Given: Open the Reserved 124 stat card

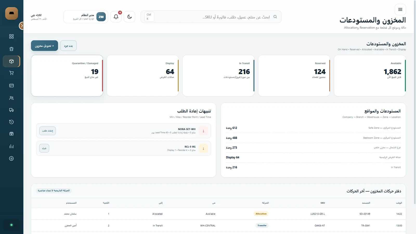Looking at the screenshot, I should (x=294, y=76).
